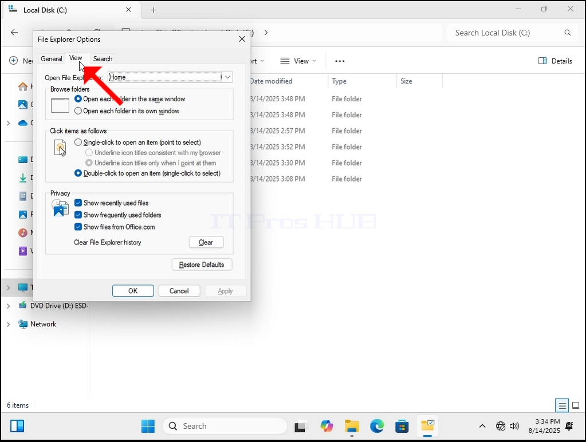Open the See more (three dots) menu

click(340, 61)
